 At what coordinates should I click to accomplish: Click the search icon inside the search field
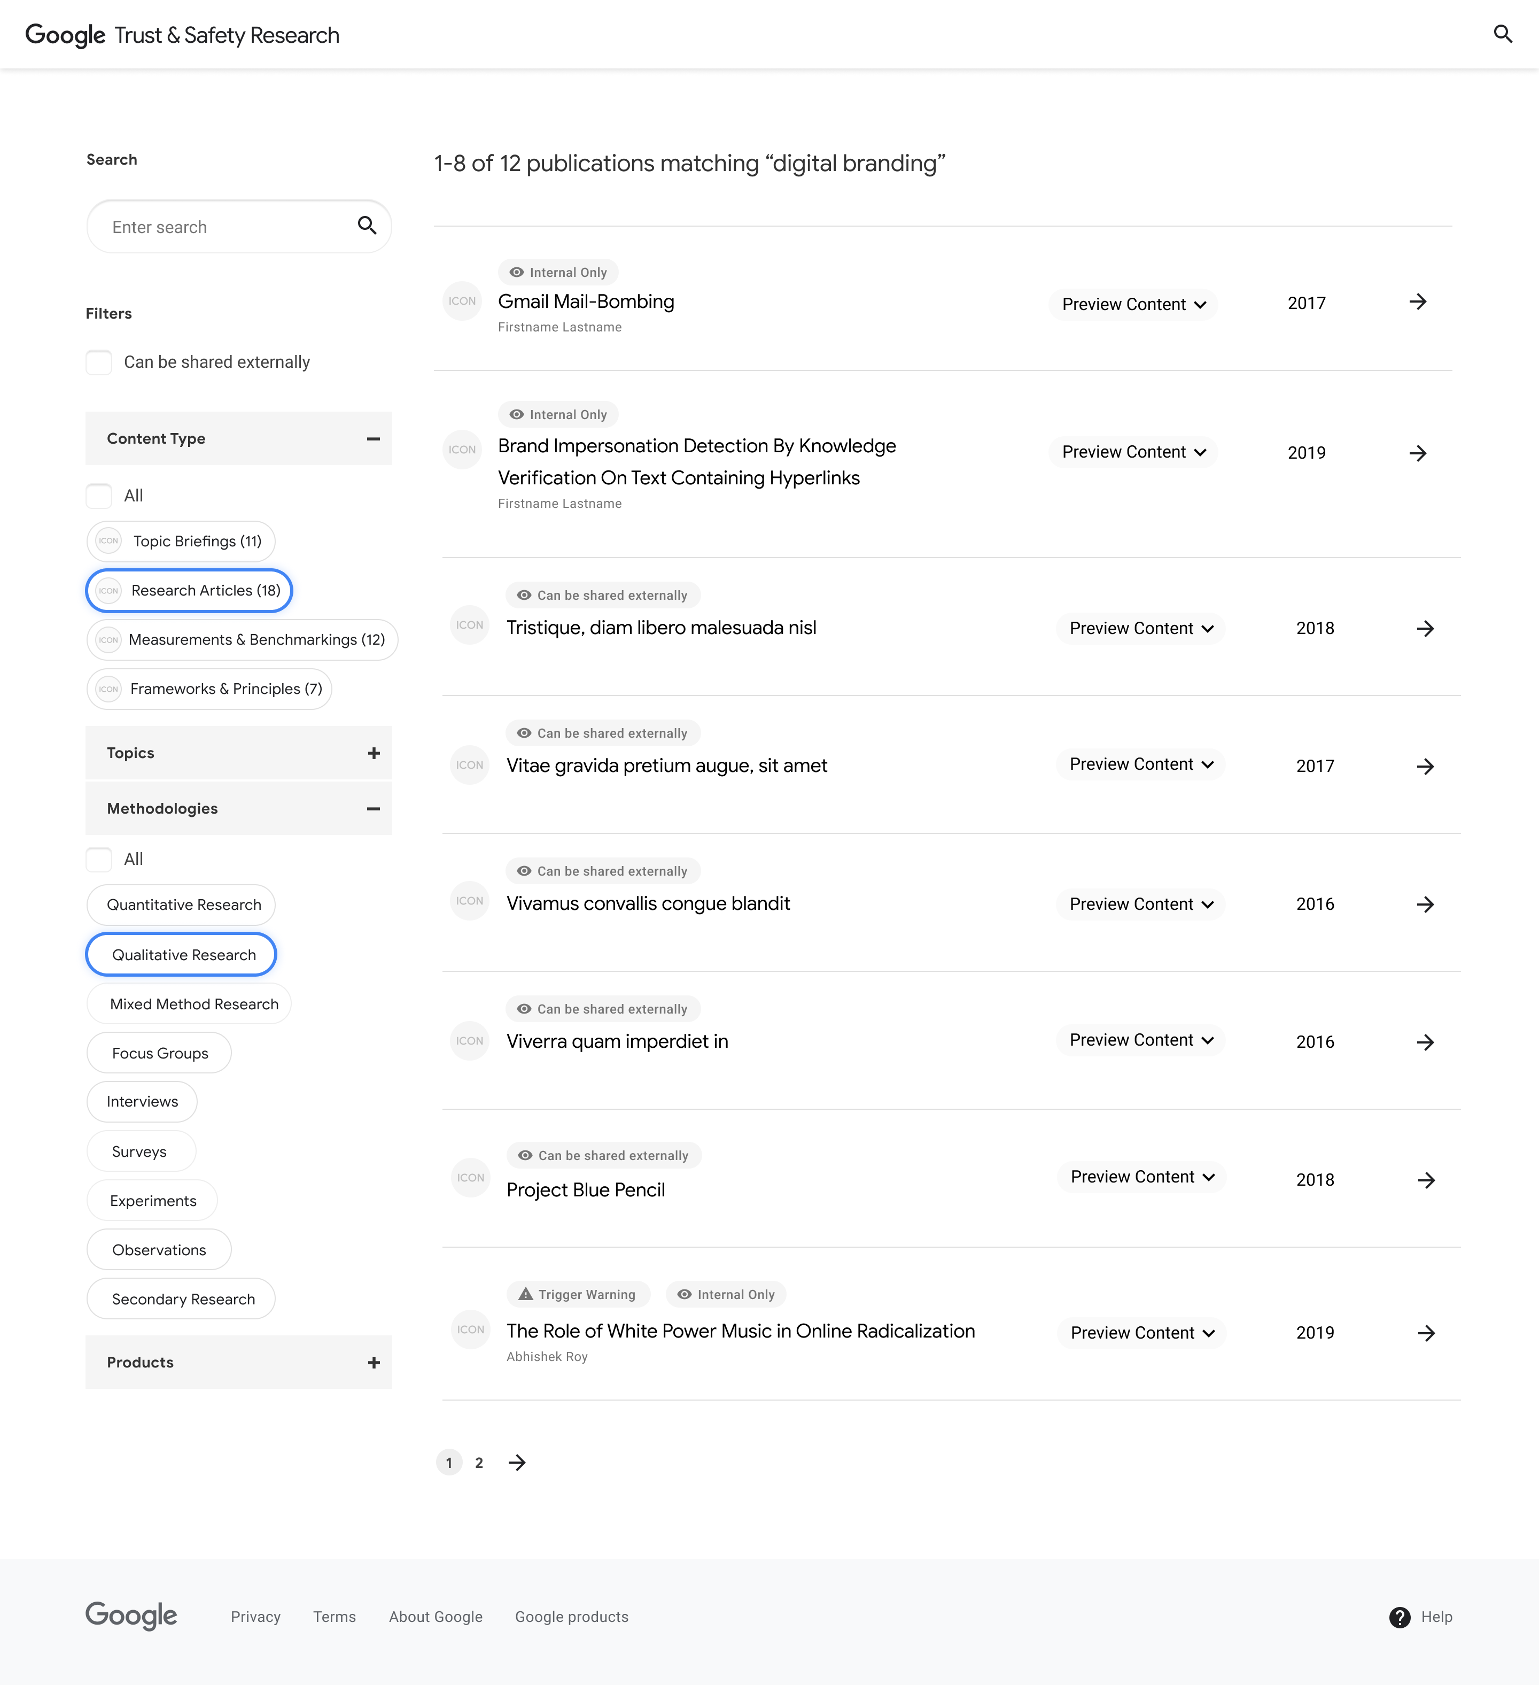pyautogui.click(x=367, y=227)
